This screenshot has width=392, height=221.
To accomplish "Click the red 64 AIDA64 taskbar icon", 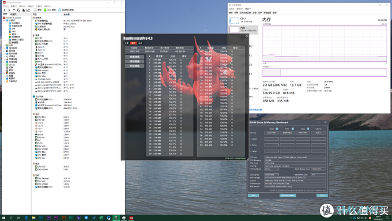I will (x=131, y=218).
